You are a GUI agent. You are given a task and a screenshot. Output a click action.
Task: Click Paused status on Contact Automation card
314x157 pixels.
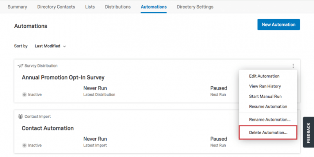click(219, 139)
